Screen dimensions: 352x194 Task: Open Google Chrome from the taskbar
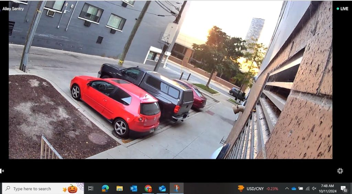coord(148,188)
